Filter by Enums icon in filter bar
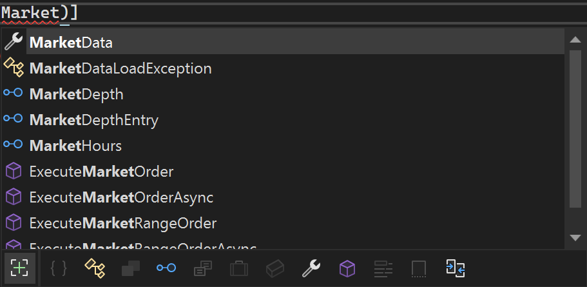The image size is (587, 287). pyautogui.click(x=203, y=268)
